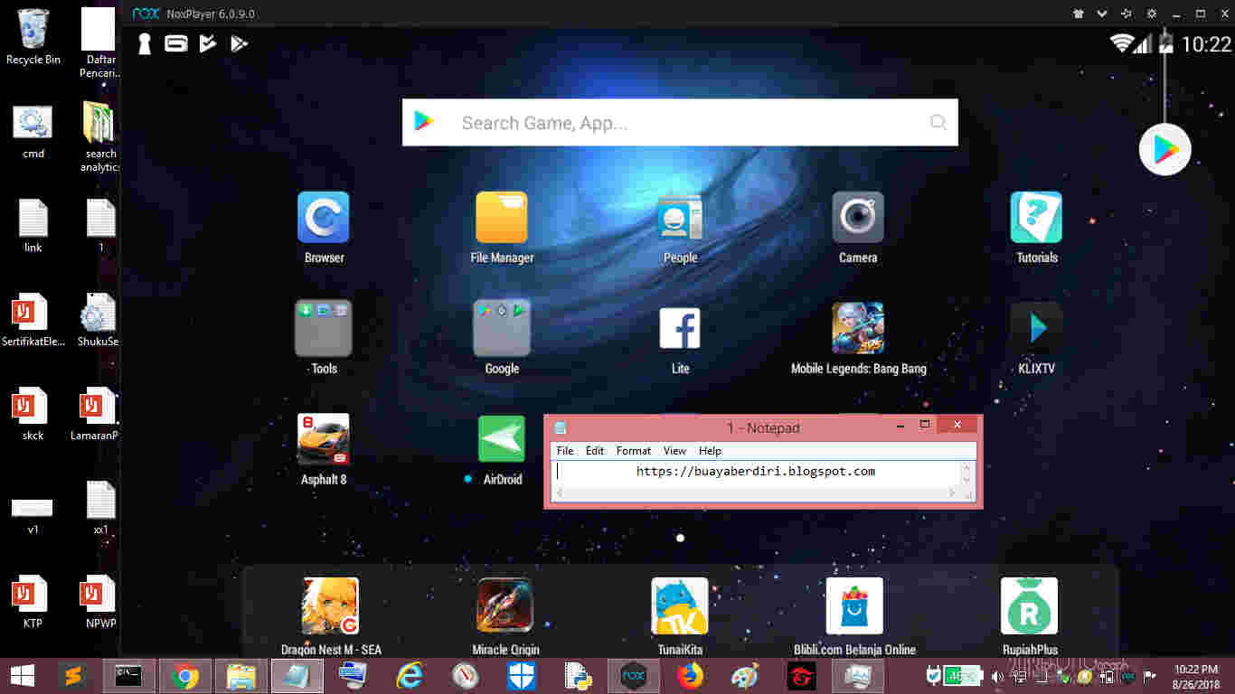This screenshot has width=1235, height=694.
Task: Open the Format menu in Notepad
Action: tap(634, 451)
